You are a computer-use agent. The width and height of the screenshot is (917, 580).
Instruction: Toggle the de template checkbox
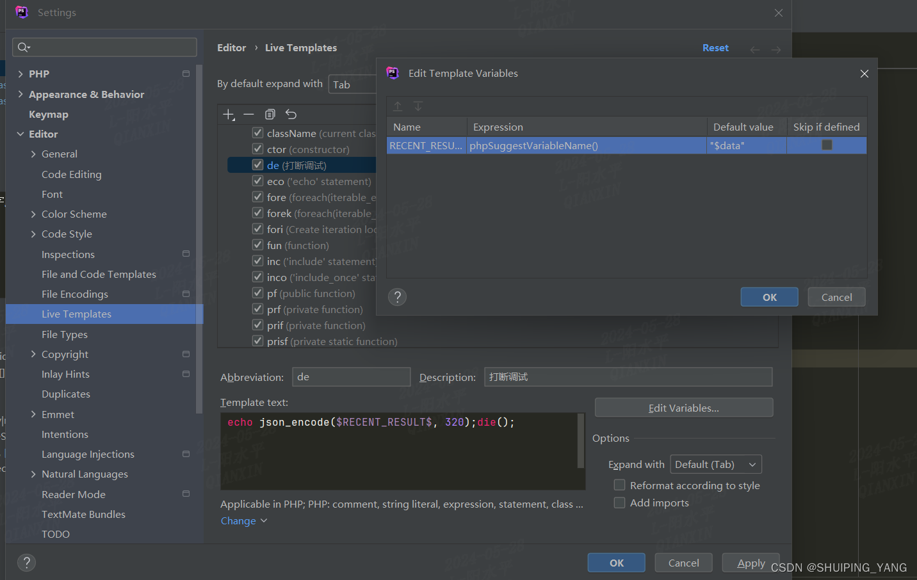tap(257, 165)
